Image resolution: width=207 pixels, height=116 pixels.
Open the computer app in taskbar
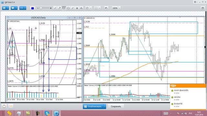[19, 113]
